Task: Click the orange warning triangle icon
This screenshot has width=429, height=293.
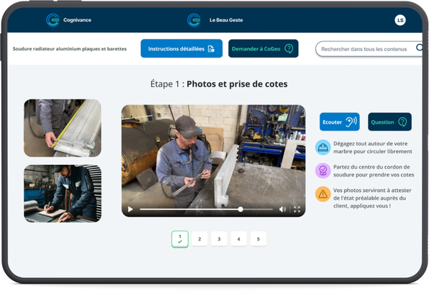Action: pos(323,194)
